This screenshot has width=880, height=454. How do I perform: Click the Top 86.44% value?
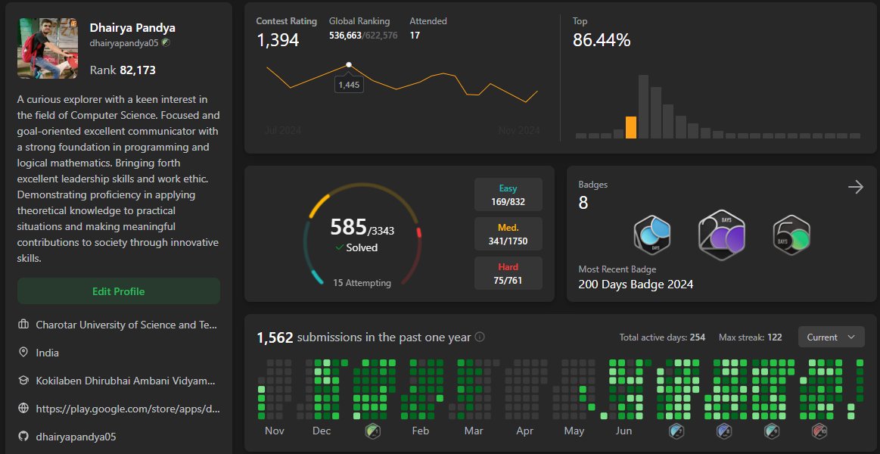click(602, 40)
